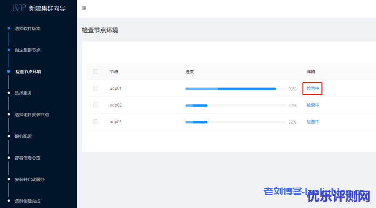The height and width of the screenshot is (208, 376).
Task: Tick the udp03 row checkbox
Action: click(x=96, y=121)
